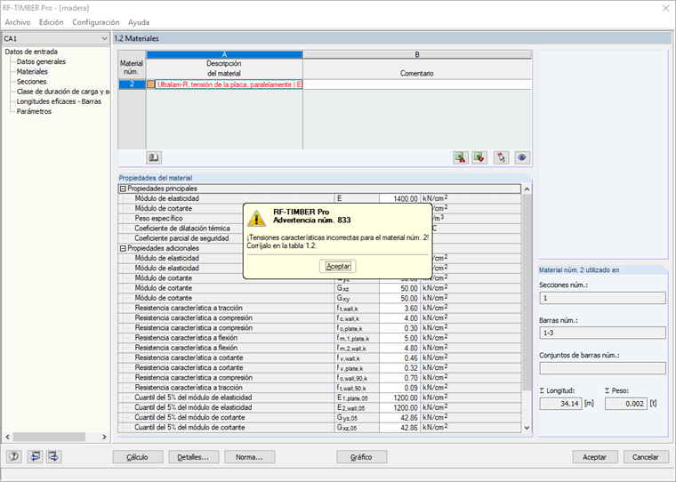
Task: Click fm,2,wall,k value 4.80
Action: 399,348
